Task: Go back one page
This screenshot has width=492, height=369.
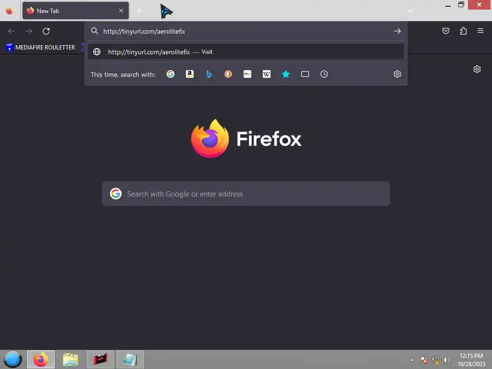Action: [12, 31]
